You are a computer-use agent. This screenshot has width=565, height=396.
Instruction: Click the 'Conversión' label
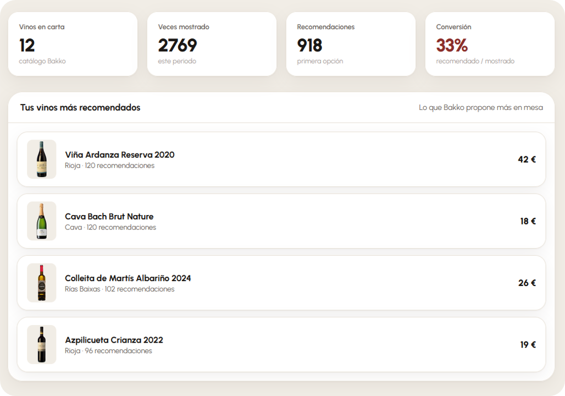pyautogui.click(x=453, y=27)
